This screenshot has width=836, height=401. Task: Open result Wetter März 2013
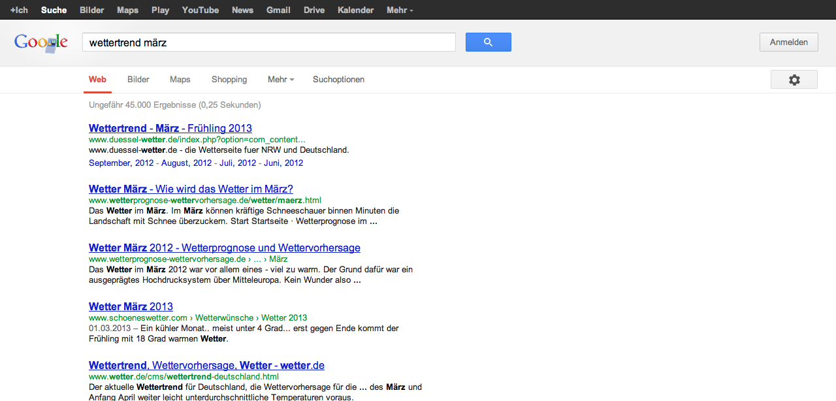pos(131,306)
